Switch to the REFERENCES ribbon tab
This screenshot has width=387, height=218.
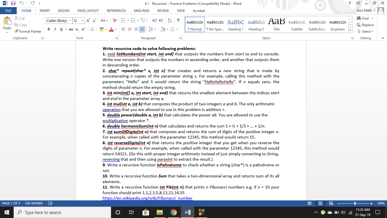tap(116, 11)
